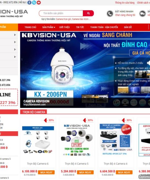
Task: Click the -30% discount tag on 4 Camera 5
Action: (88, 120)
